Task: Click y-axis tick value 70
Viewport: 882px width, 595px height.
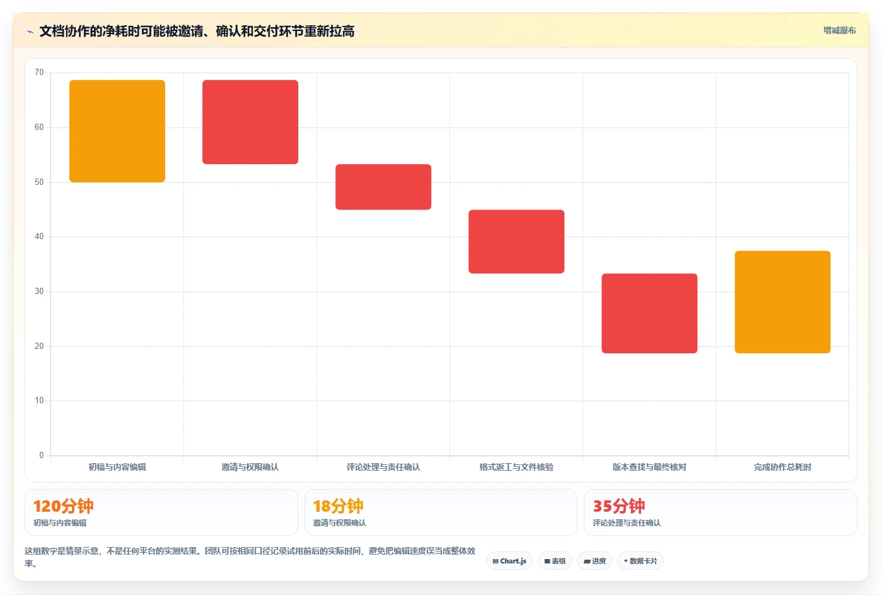Action: (x=39, y=73)
